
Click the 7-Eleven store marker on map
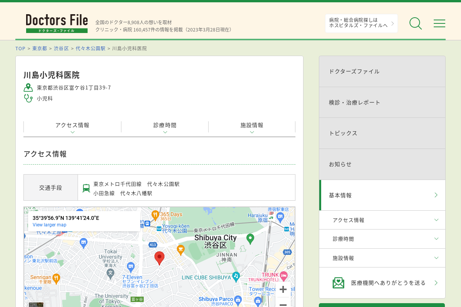pyautogui.click(x=131, y=267)
